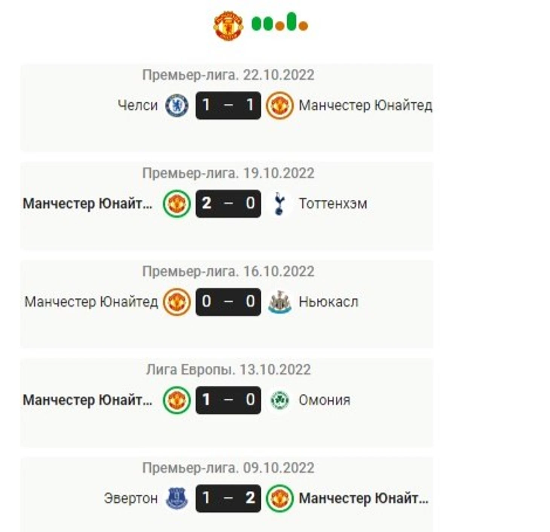Click the Everton club logo
The width and height of the screenshot is (550, 532).
click(x=177, y=498)
